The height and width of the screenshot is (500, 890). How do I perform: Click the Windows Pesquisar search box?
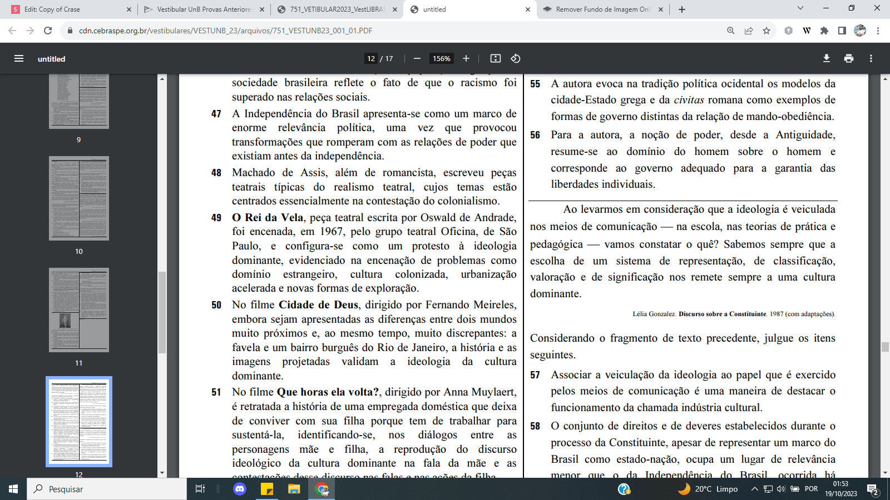tap(107, 489)
